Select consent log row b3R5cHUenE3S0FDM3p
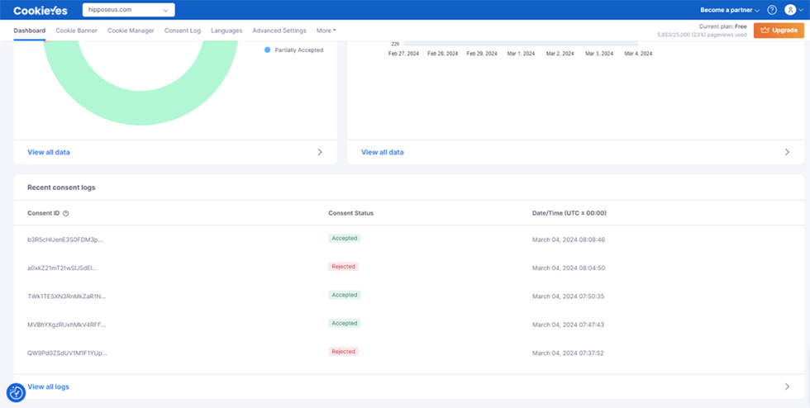810x408 pixels. (x=66, y=240)
